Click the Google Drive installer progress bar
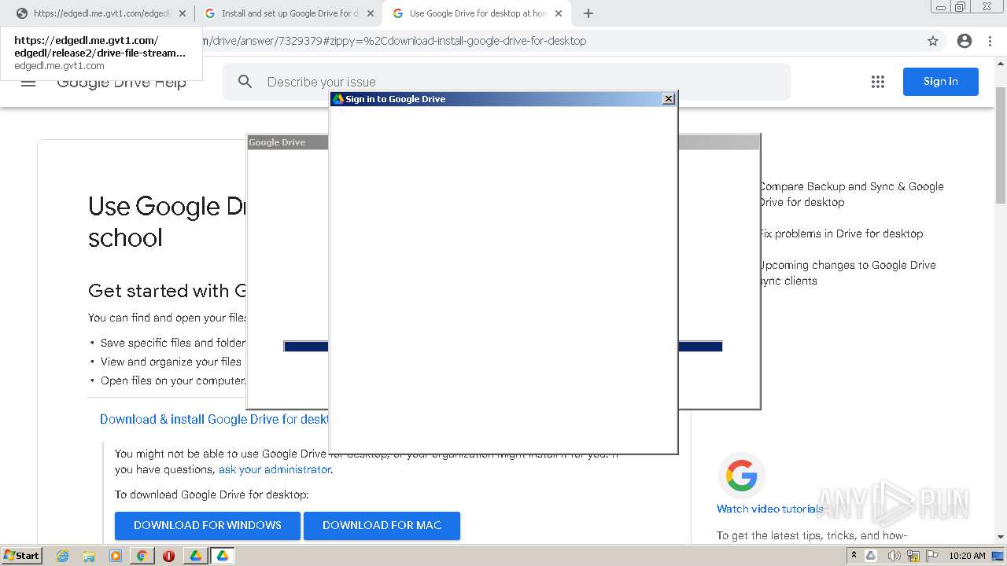Image resolution: width=1007 pixels, height=566 pixels. tap(503, 347)
